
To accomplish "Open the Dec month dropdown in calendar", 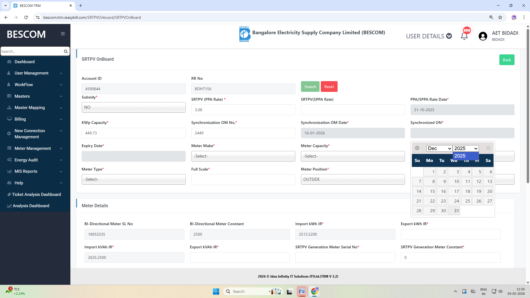I will click(439, 148).
